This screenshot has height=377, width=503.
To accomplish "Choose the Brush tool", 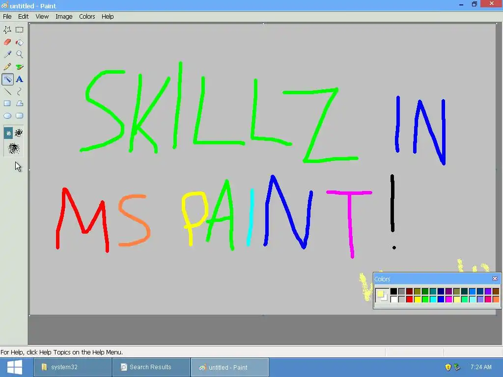I will pyautogui.click(x=20, y=67).
